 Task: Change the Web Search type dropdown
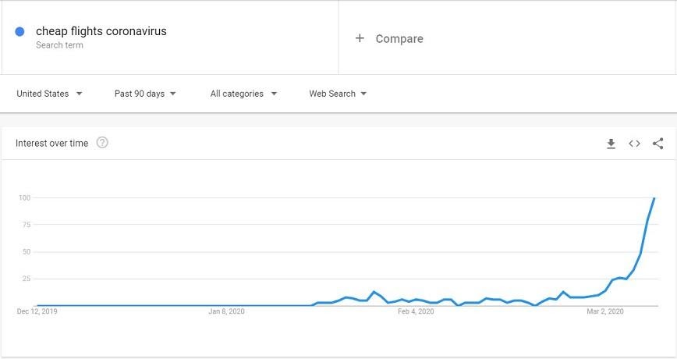pyautogui.click(x=338, y=94)
